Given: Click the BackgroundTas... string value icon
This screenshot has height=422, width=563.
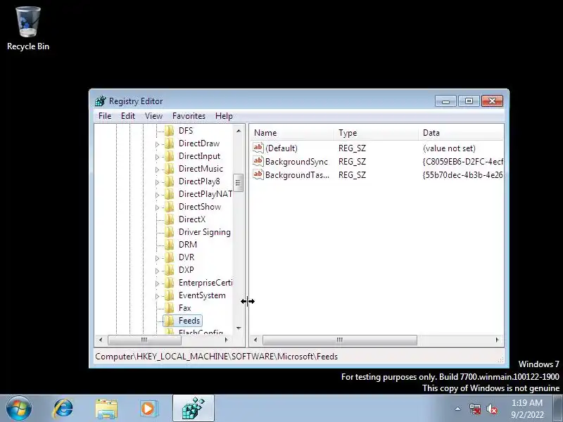Looking at the screenshot, I should tap(258, 174).
